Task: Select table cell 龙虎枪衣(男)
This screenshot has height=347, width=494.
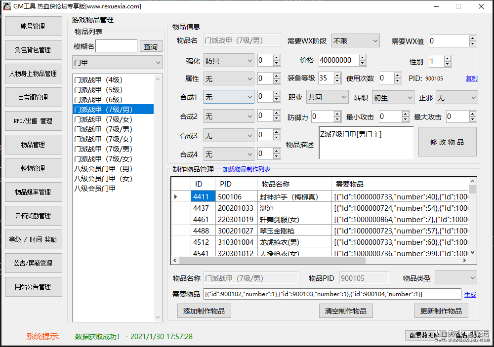Action: pyautogui.click(x=294, y=242)
